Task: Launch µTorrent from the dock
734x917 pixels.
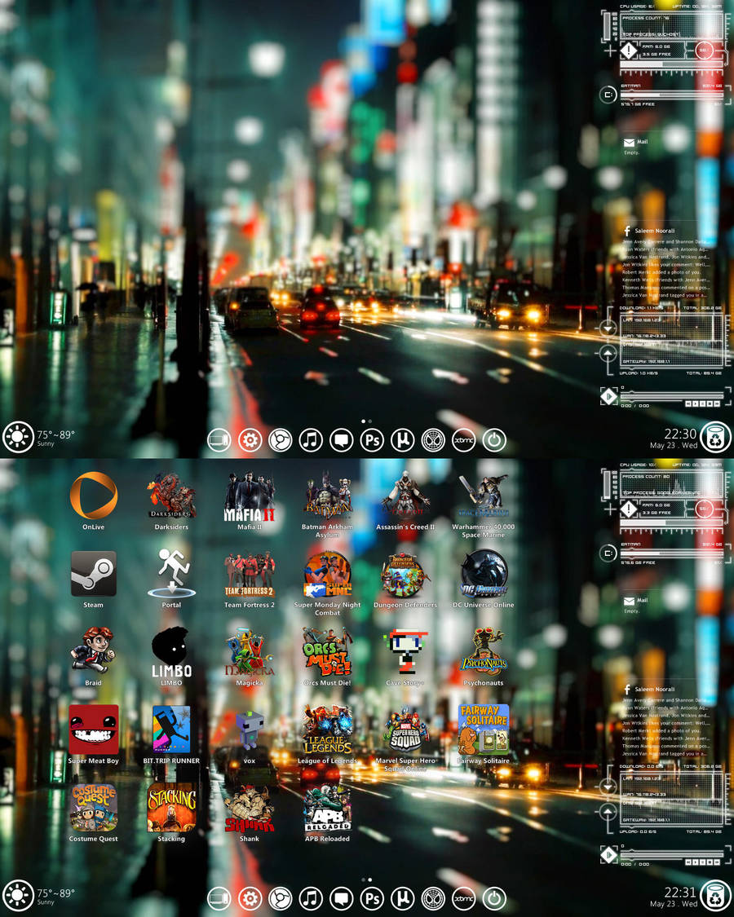Action: tap(402, 439)
